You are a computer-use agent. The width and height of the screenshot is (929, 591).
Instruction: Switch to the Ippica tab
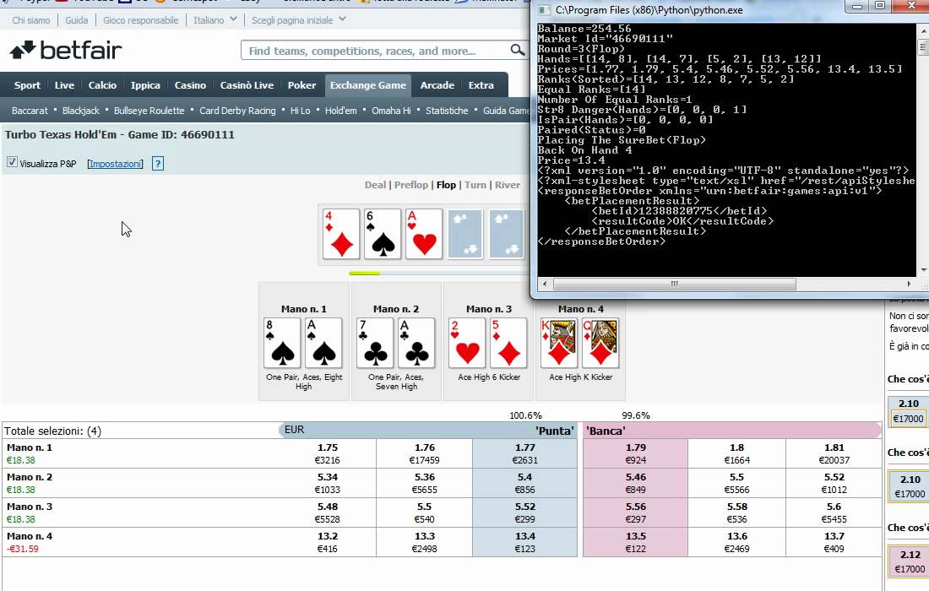pos(145,85)
